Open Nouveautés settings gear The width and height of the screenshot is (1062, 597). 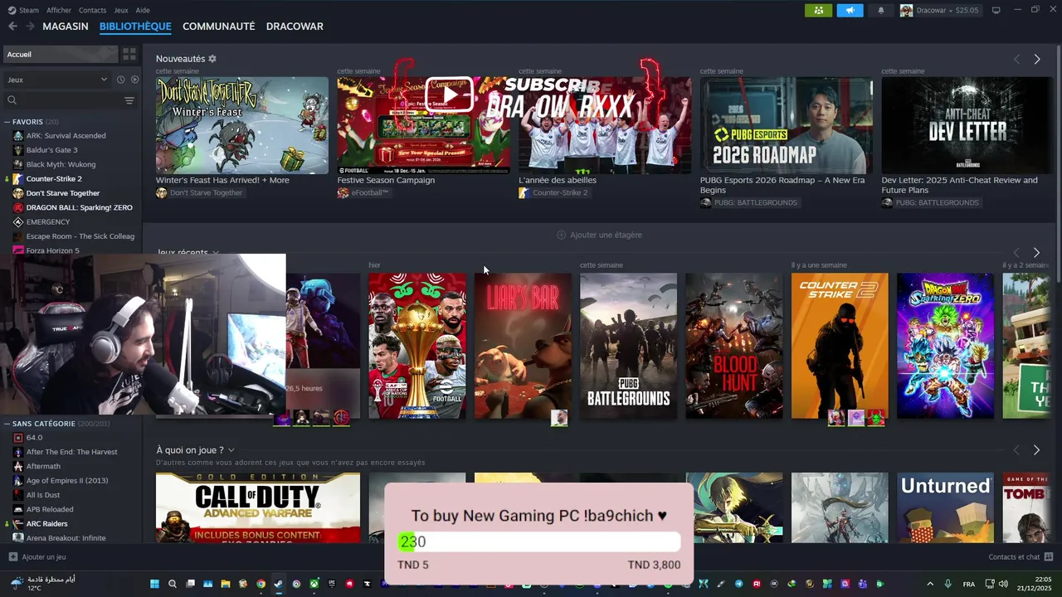click(x=212, y=59)
